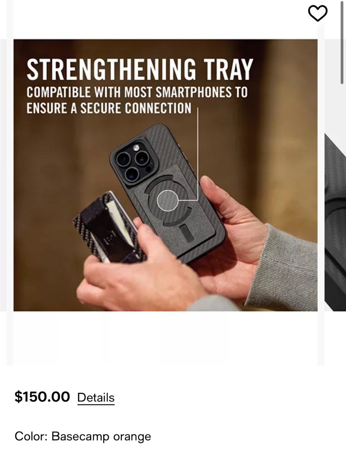Viewport: 346px width, 462px height.
Task: Click the carbon fiber wallet in the image
Action: pyautogui.click(x=109, y=227)
